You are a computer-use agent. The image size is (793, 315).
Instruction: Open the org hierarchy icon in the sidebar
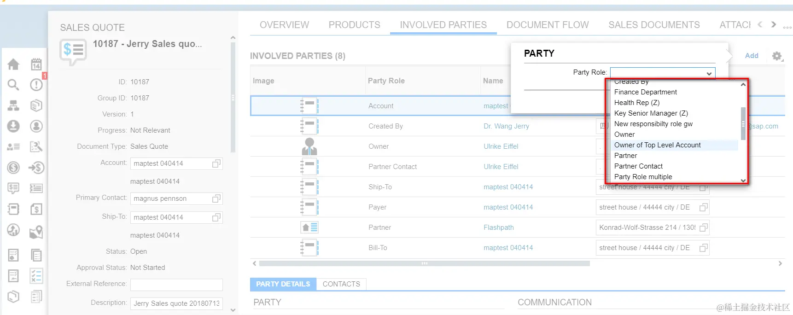(13, 105)
